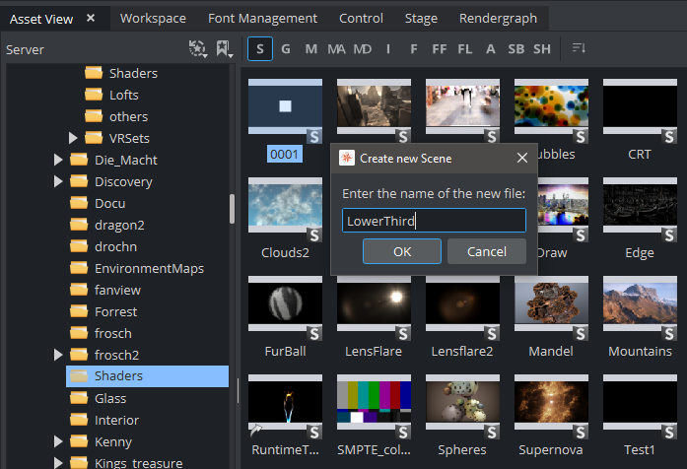Image resolution: width=687 pixels, height=469 pixels.
Task: Toggle the MA material advanced filter
Action: pyautogui.click(x=336, y=48)
